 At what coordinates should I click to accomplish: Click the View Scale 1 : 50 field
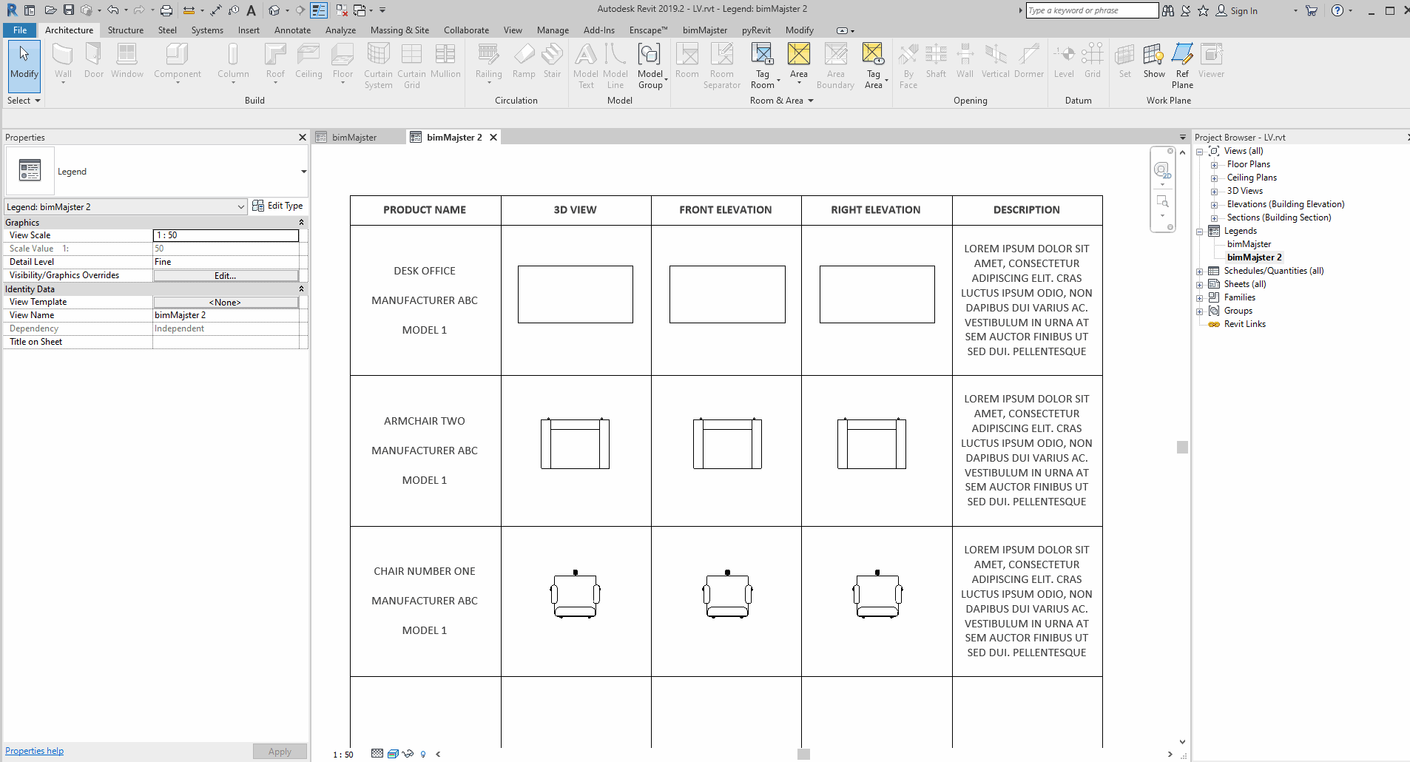[x=226, y=235]
